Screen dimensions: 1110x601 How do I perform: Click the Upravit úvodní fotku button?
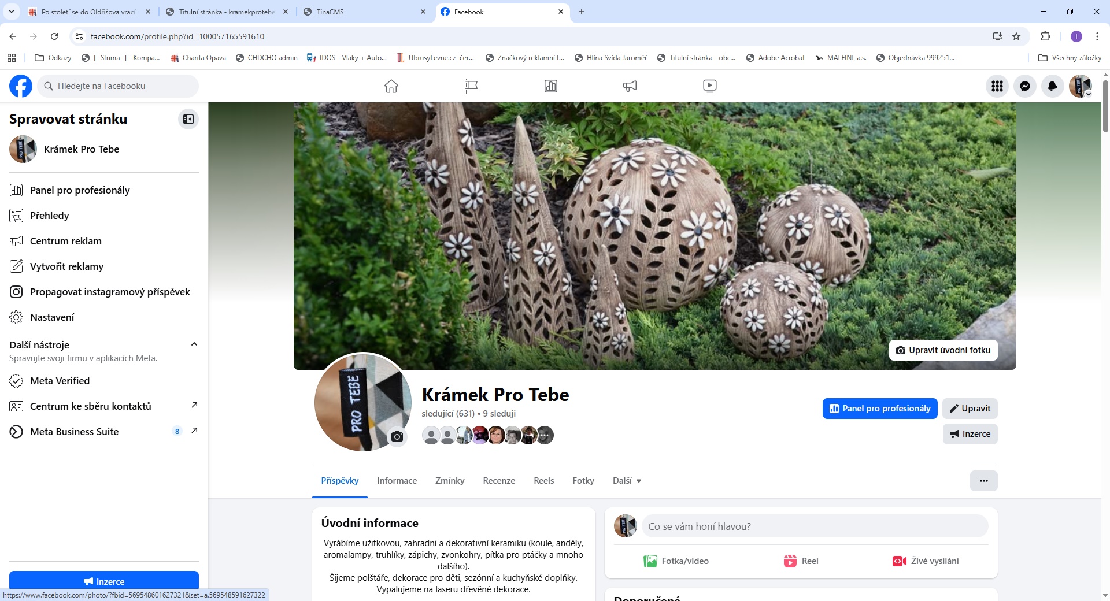coord(943,350)
